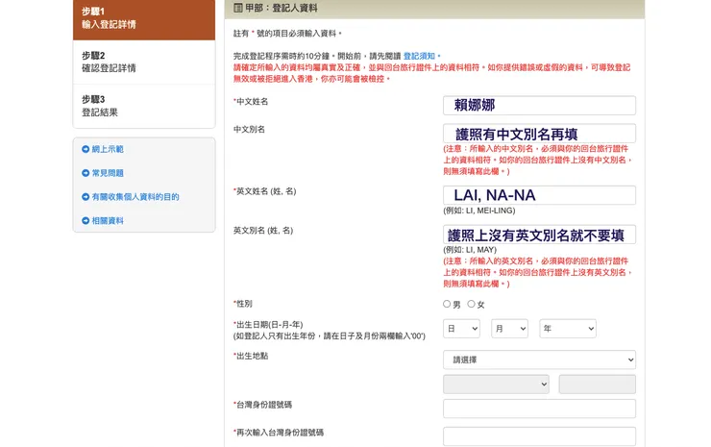Click the 中文姓名 input field
711x447 pixels.
[539, 106]
